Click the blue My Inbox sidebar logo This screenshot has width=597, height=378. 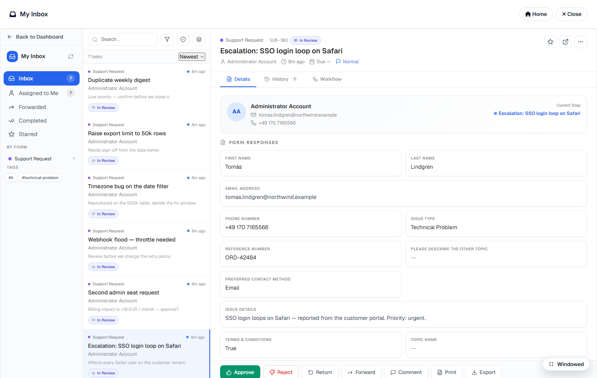click(12, 57)
